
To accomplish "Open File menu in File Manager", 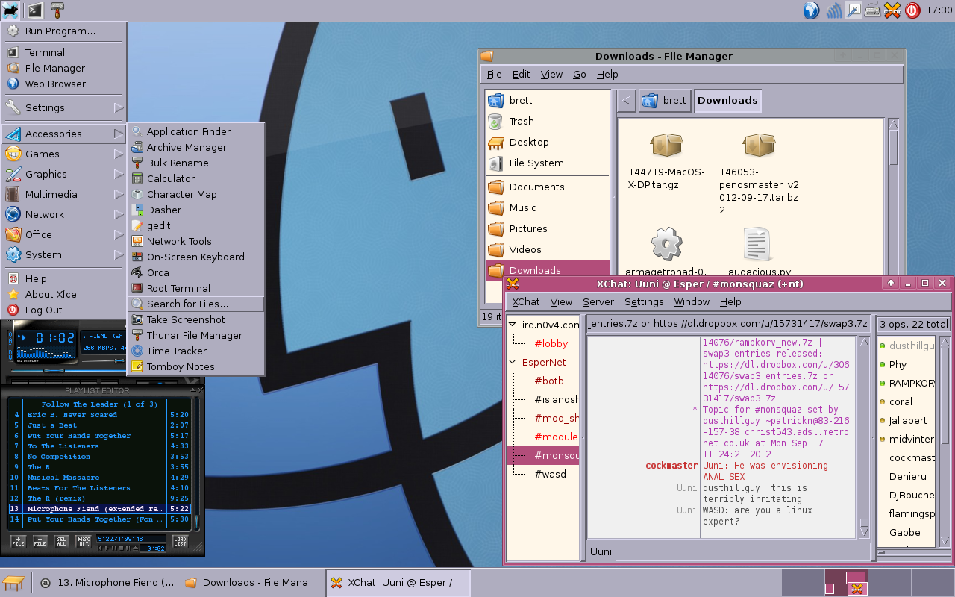I will coord(495,74).
